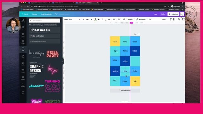Select the Text sidebar tab

point(23,49)
